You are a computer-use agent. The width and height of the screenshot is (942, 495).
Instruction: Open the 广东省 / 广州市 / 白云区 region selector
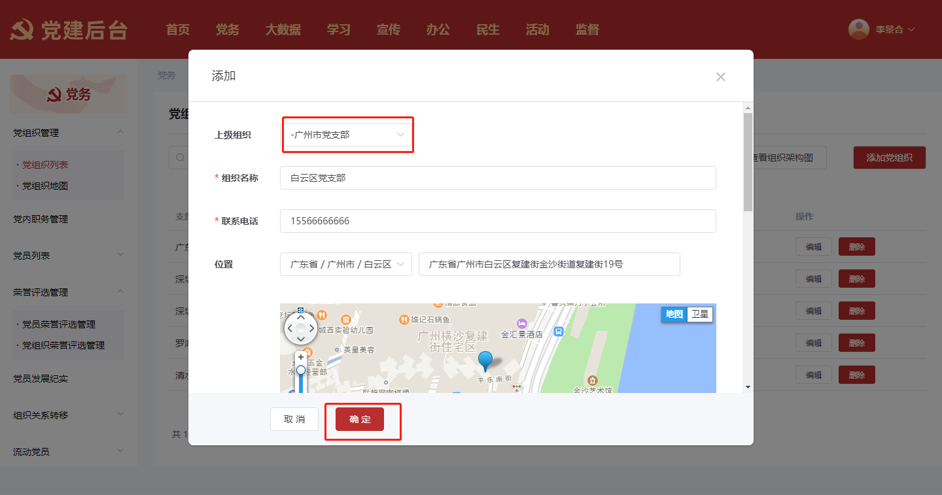346,264
